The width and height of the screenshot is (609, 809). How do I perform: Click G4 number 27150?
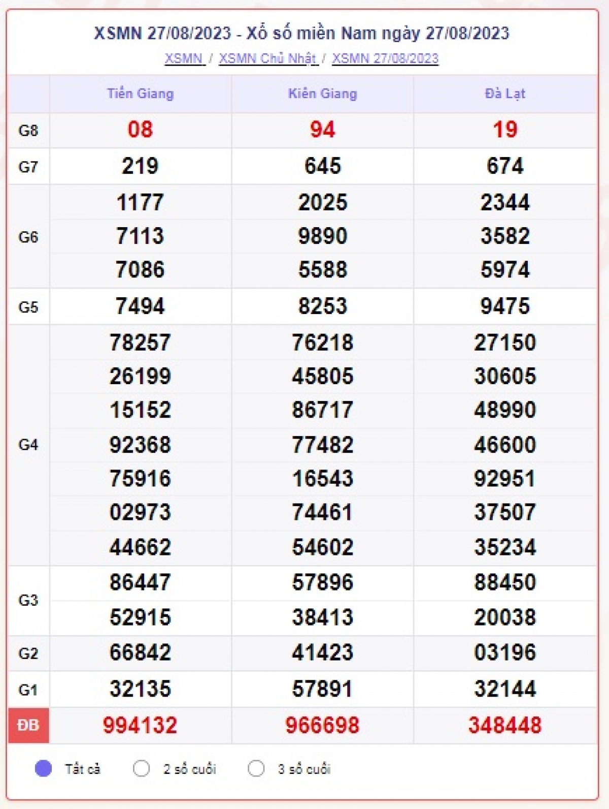tap(505, 343)
